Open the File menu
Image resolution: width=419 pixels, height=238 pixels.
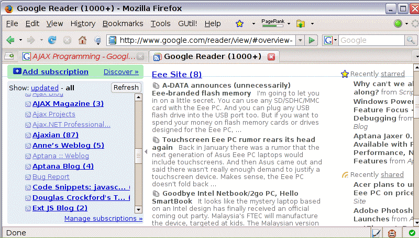(x=12, y=23)
